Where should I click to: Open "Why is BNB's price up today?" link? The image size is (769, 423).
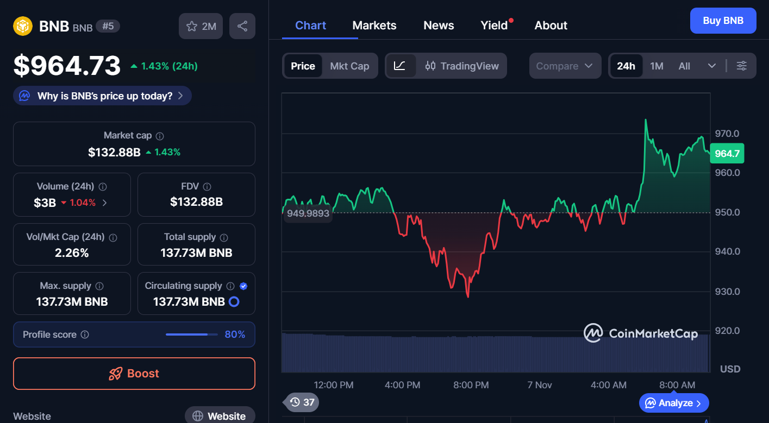(102, 95)
